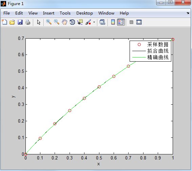Select the Rotate 3D tool

pos(72,22)
